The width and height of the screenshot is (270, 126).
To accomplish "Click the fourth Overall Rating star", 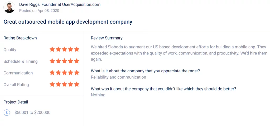I will tap(71, 84).
